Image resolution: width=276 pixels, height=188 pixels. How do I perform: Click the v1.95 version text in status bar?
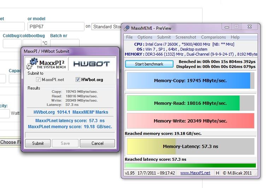130,173
